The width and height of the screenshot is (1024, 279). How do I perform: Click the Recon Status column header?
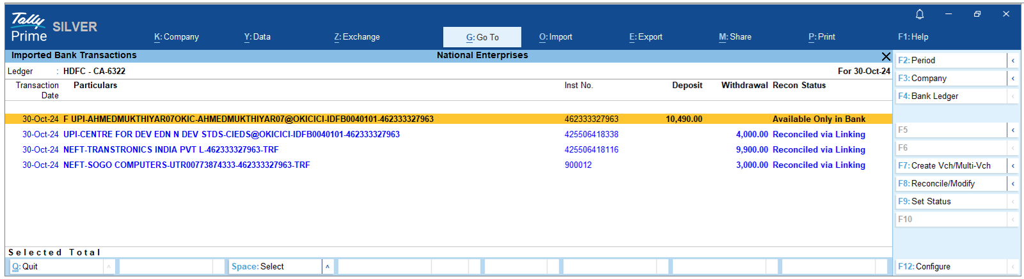pyautogui.click(x=799, y=85)
